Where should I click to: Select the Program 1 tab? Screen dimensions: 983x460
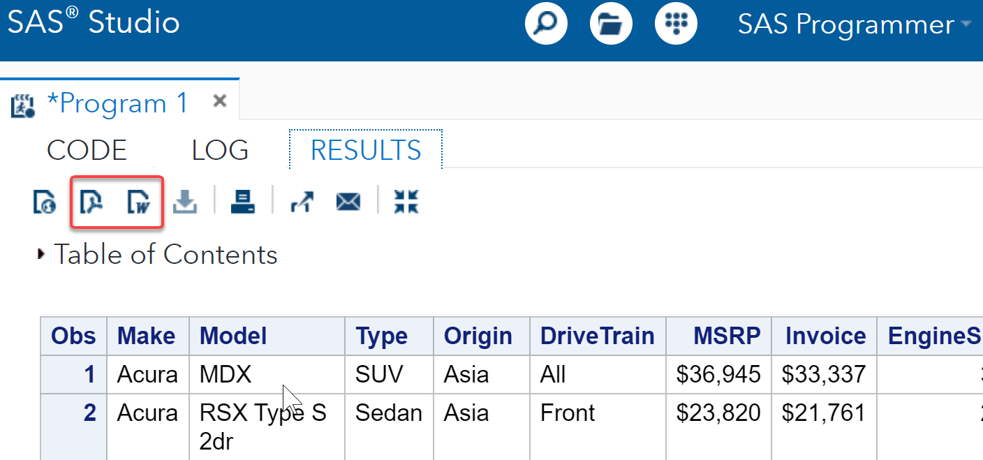(x=117, y=103)
